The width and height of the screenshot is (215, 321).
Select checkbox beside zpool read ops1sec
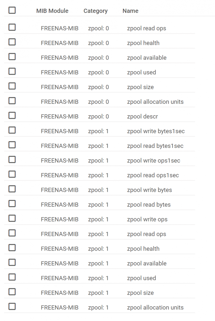(x=12, y=174)
